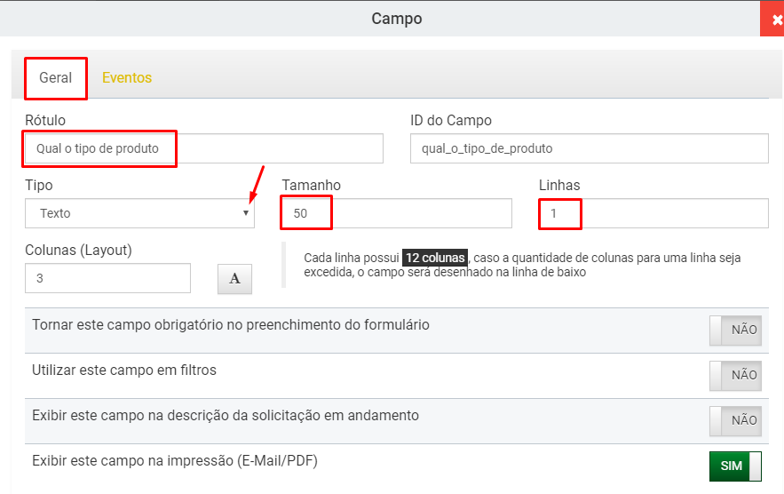Click the 'Colunas (Layout)' label text
The image size is (784, 494).
coord(78,251)
